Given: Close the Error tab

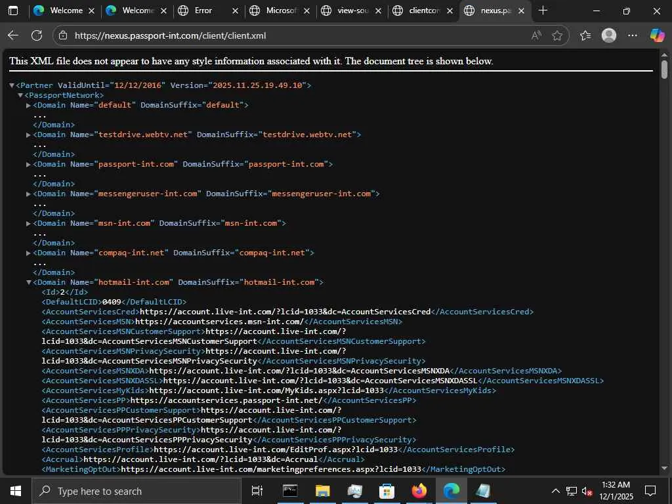Looking at the screenshot, I should tap(236, 11).
